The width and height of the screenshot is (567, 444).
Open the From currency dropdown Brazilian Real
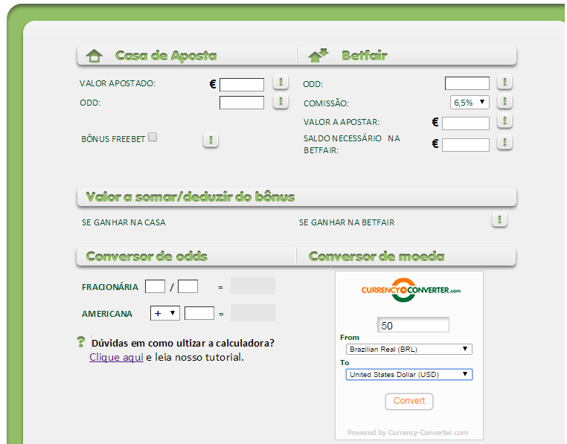pyautogui.click(x=409, y=350)
